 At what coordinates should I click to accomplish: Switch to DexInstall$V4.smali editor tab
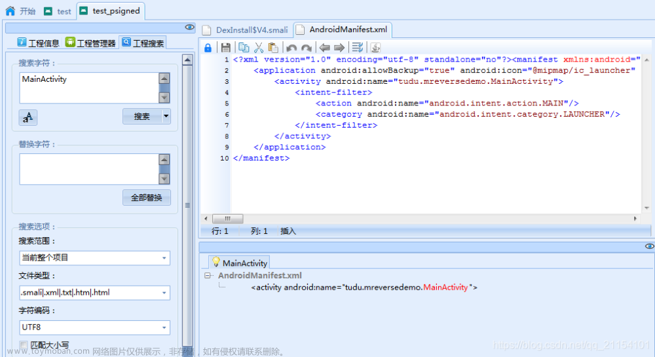tap(246, 30)
